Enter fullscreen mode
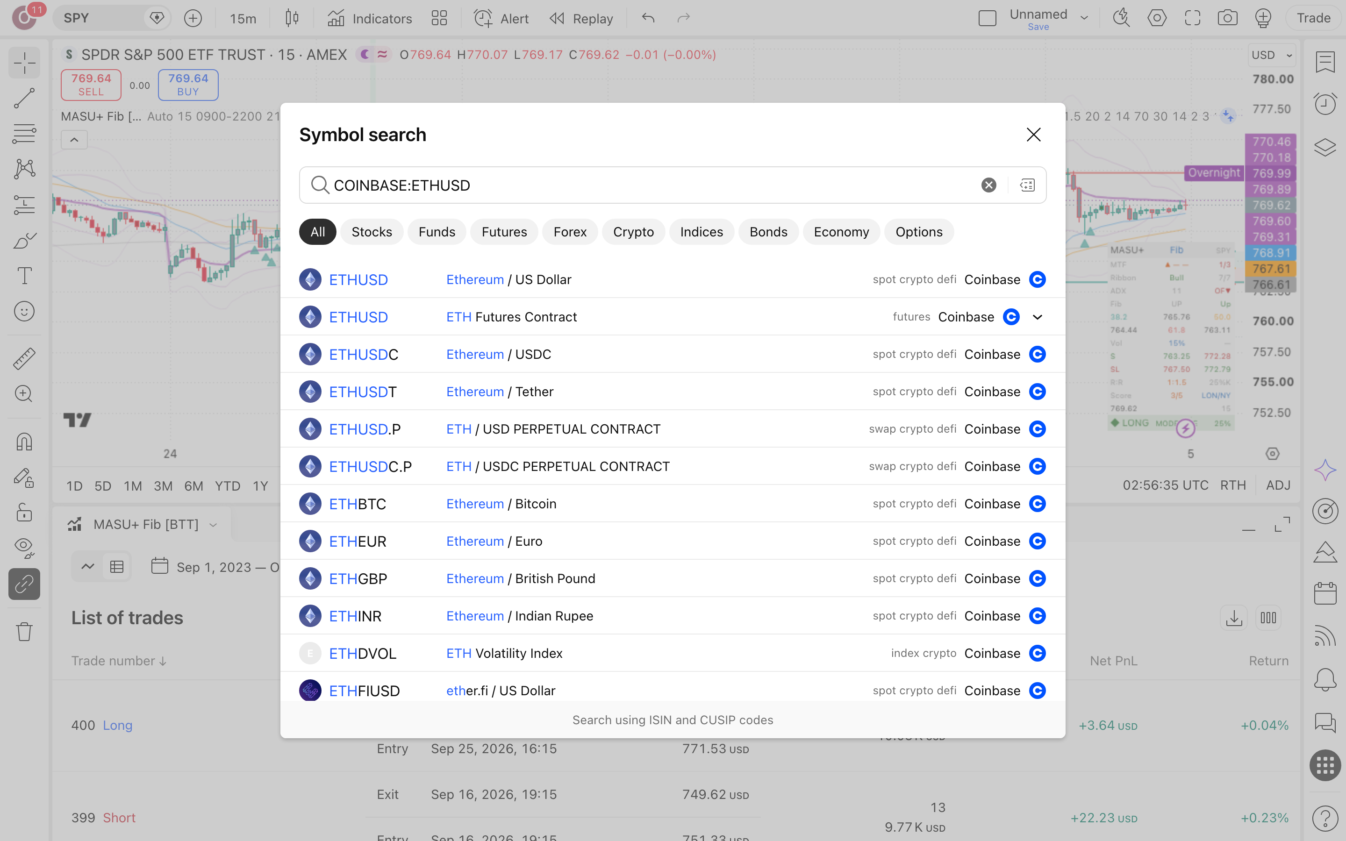1346x841 pixels. 1193,18
